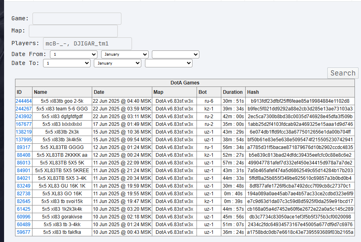The width and height of the screenshot is (361, 242).
Task: Open game ID 137995 link
Action: click(24, 140)
